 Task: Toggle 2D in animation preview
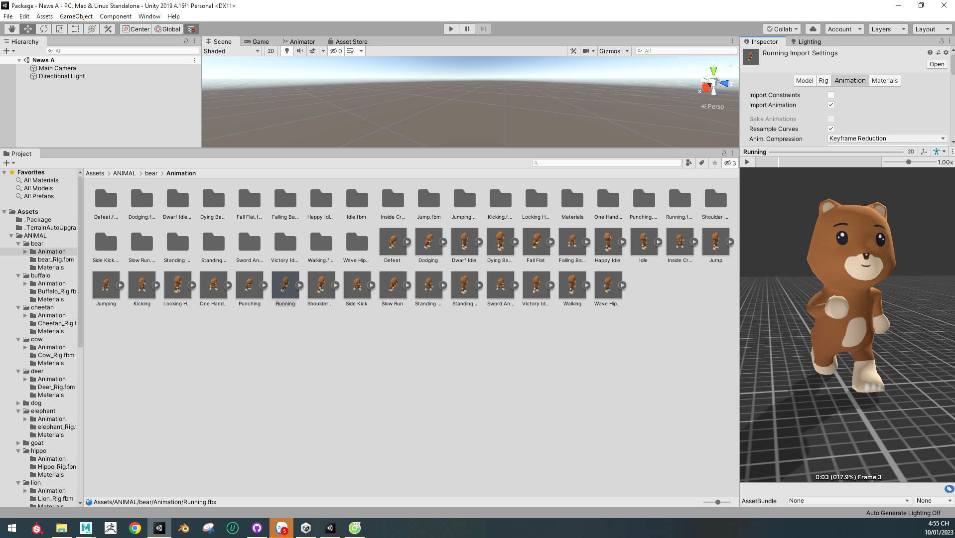click(911, 151)
